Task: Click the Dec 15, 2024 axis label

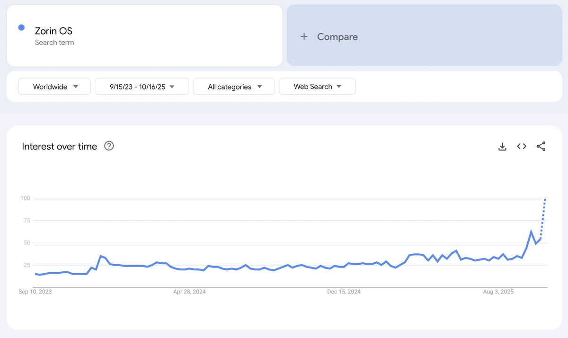Action: (x=345, y=292)
